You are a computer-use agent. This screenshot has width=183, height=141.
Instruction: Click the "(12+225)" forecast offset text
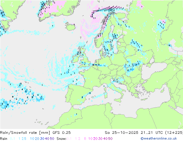pyautogui.click(x=174, y=133)
